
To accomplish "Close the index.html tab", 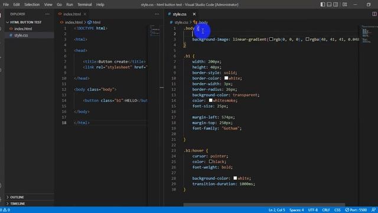I will 85,14.
